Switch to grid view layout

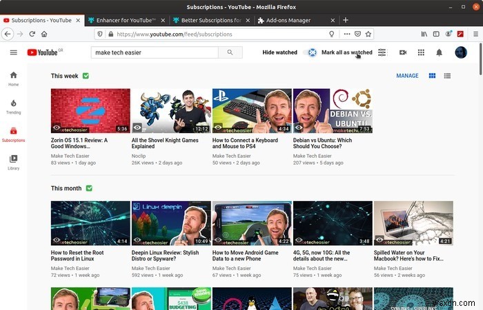coord(432,76)
